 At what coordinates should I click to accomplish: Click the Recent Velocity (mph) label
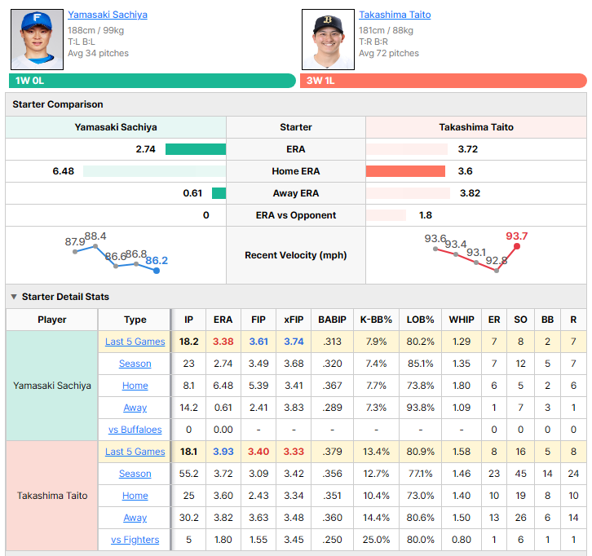click(296, 255)
